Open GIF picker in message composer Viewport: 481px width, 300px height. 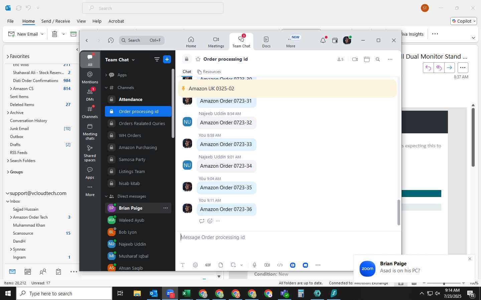(208, 265)
